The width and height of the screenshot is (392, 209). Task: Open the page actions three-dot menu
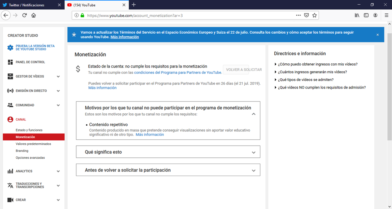point(298,15)
